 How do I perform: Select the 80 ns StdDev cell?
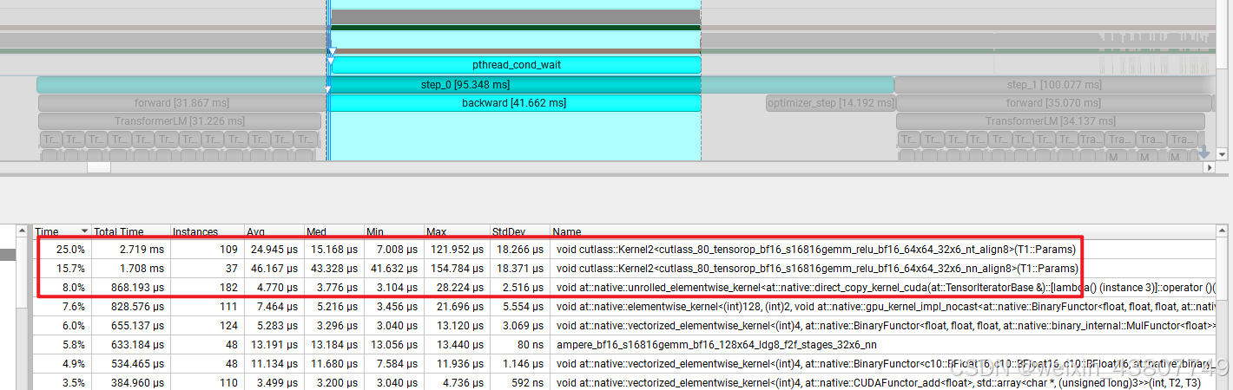(x=520, y=344)
